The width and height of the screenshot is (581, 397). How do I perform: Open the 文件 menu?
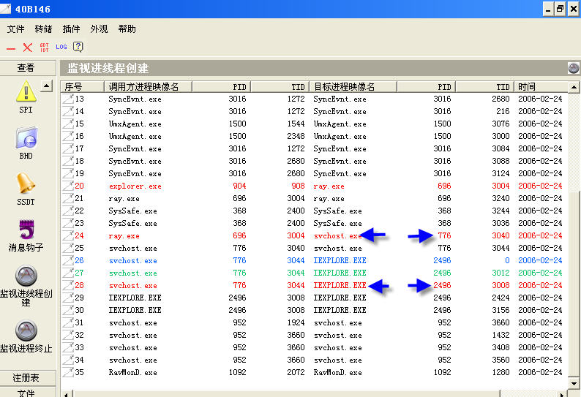tap(15, 29)
